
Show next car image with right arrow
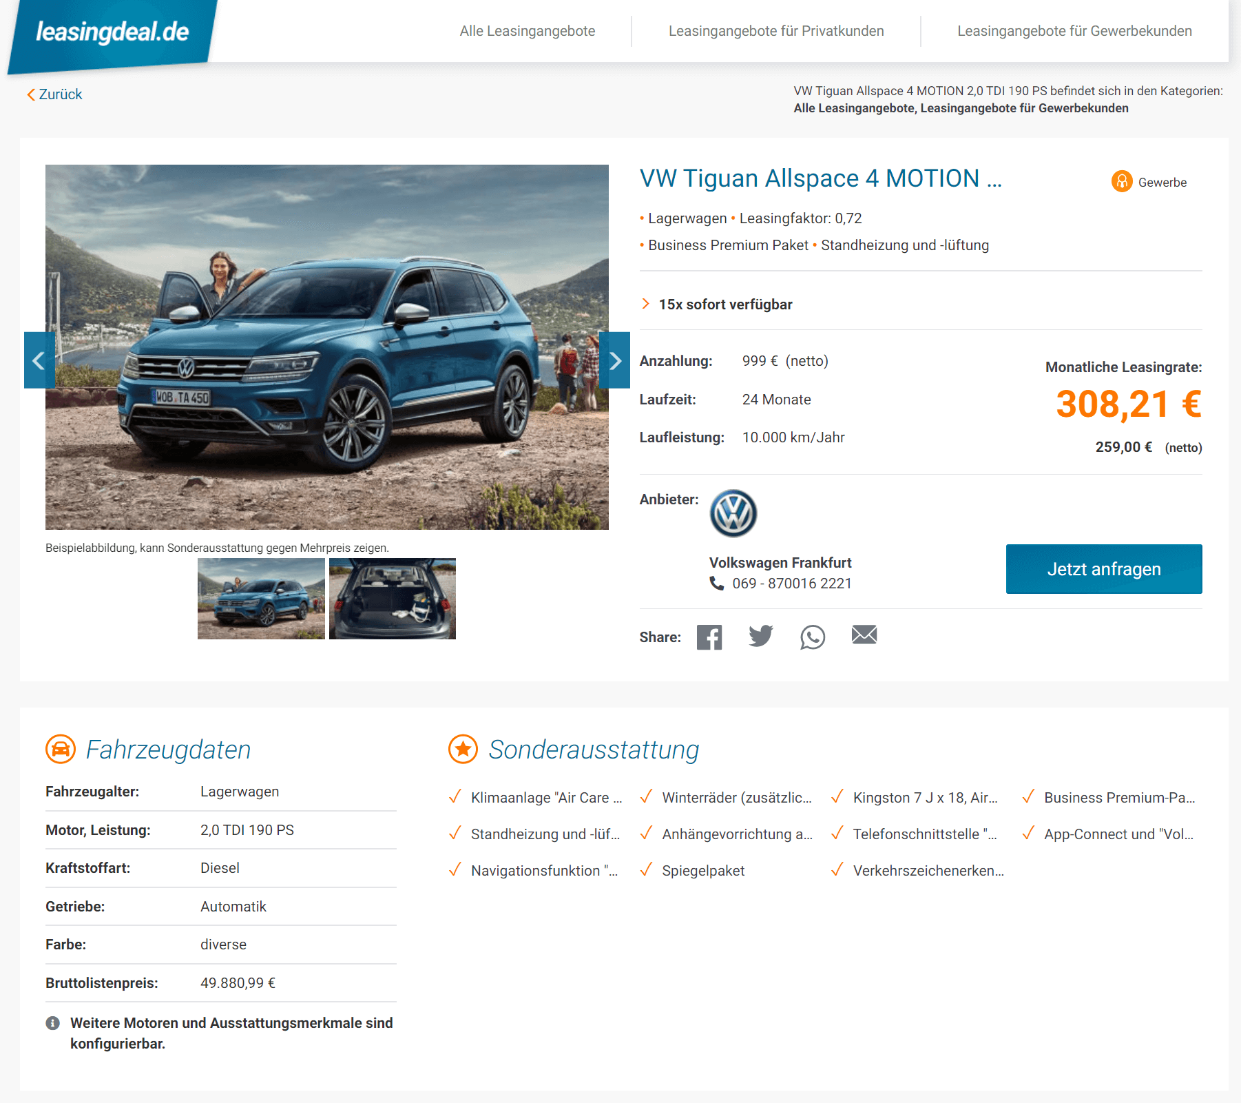[614, 360]
